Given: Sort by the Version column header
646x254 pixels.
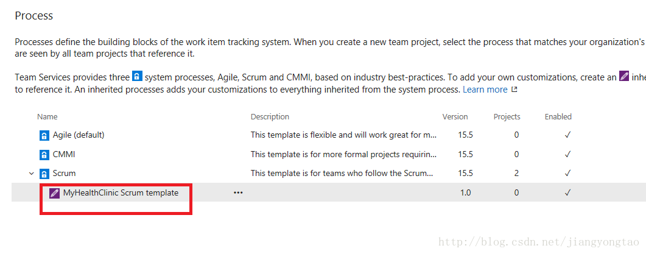Looking at the screenshot, I should (455, 117).
